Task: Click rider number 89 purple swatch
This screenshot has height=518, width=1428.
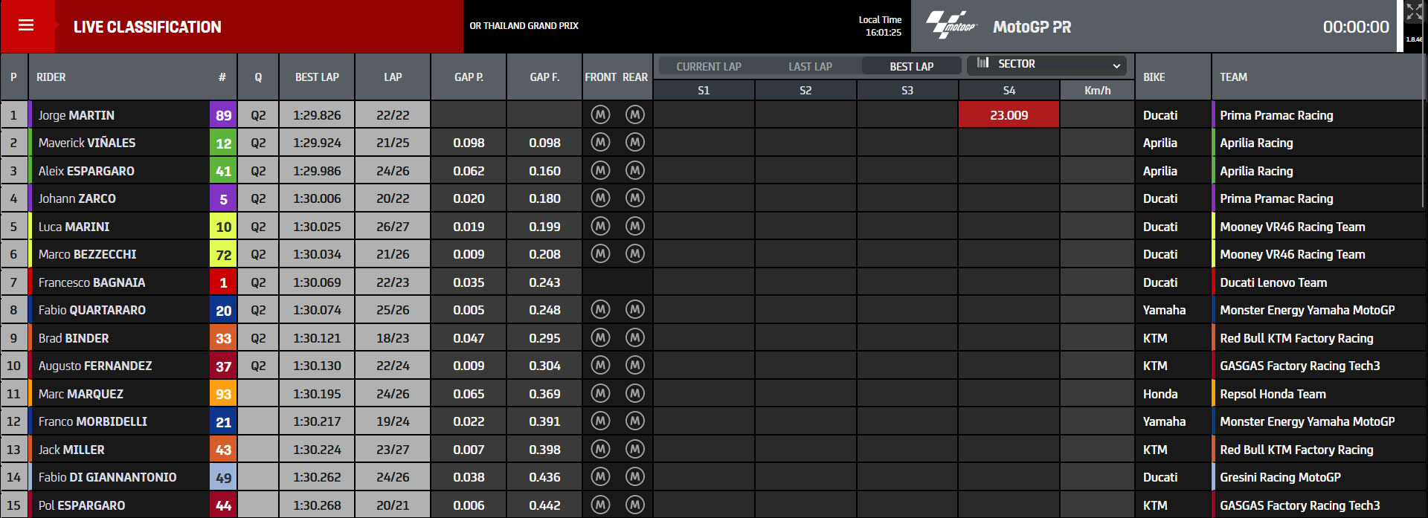Action: pyautogui.click(x=223, y=115)
